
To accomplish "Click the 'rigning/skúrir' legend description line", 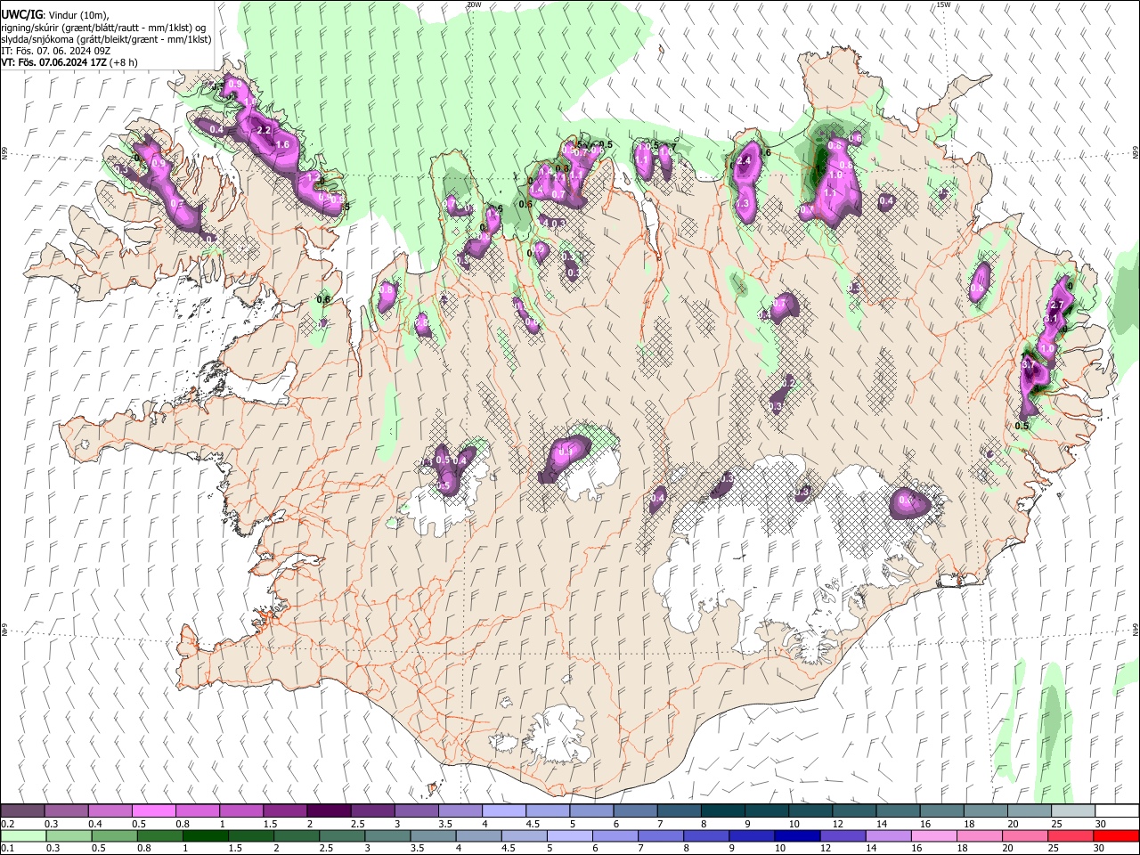I will coord(103,28).
